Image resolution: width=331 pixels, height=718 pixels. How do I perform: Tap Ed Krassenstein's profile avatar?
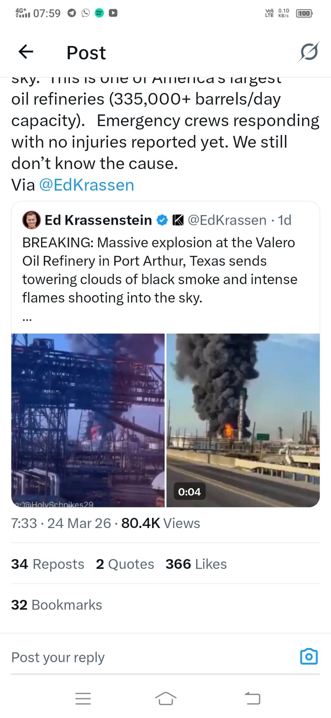click(31, 220)
